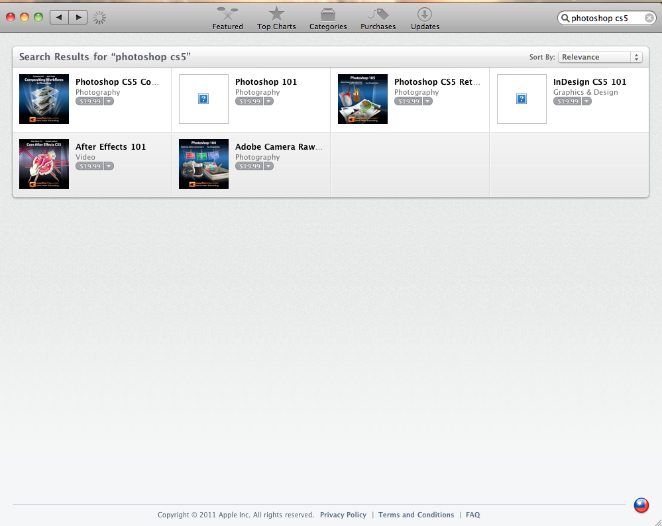
Task: Click the search field containing photoshop cs5
Action: [607, 18]
